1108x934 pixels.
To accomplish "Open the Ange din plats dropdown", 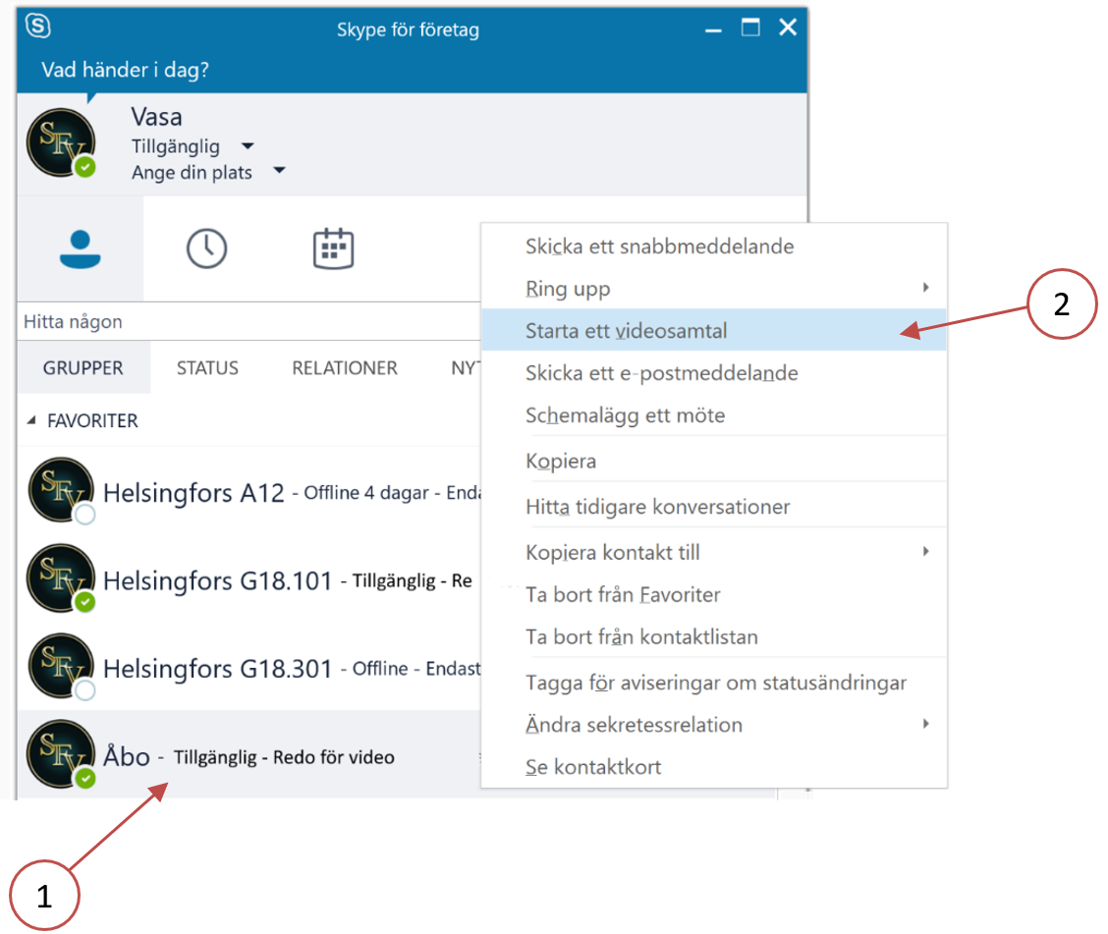I will pyautogui.click(x=279, y=173).
